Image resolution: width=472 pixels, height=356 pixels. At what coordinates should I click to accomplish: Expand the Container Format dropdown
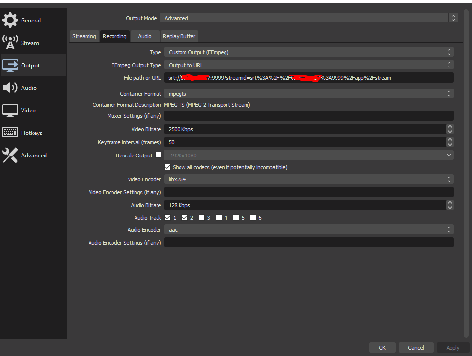pos(449,93)
